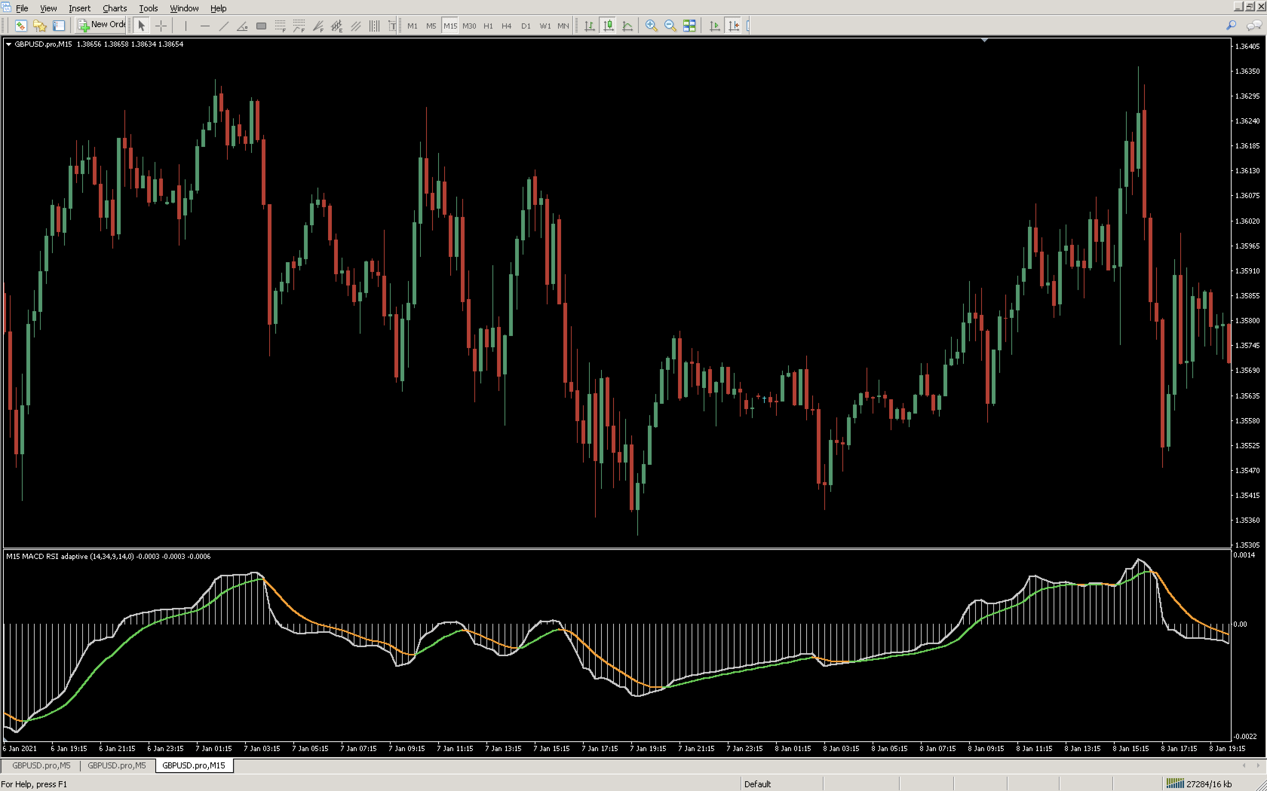Select the Crosshair tool
Image resolution: width=1267 pixels, height=791 pixels.
coord(161,26)
